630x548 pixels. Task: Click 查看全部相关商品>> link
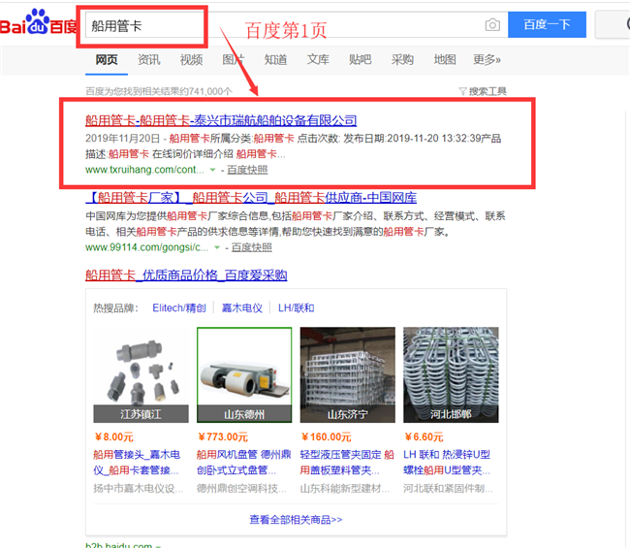(x=296, y=520)
